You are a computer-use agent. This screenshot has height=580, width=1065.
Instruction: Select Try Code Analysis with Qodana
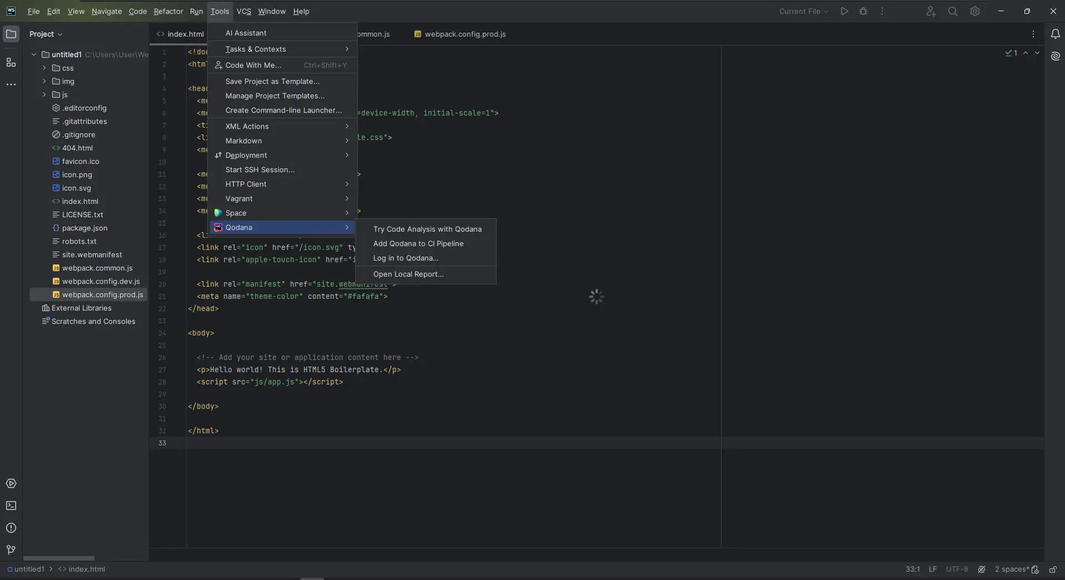click(x=427, y=229)
